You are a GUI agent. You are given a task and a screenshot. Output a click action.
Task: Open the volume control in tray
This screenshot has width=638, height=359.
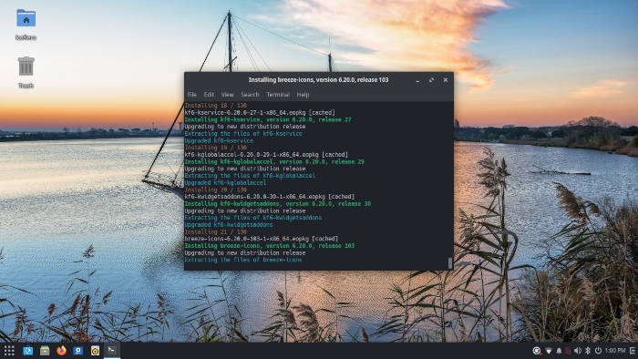577,351
